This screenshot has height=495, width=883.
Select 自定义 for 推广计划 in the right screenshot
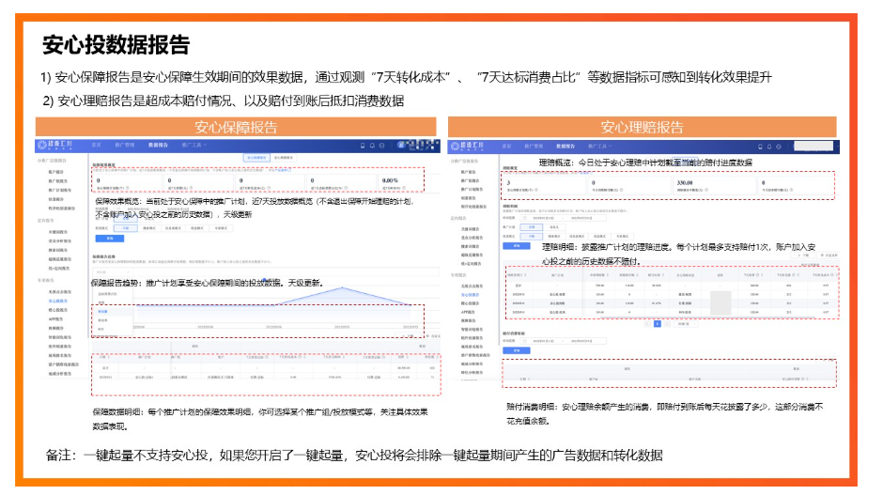554,227
